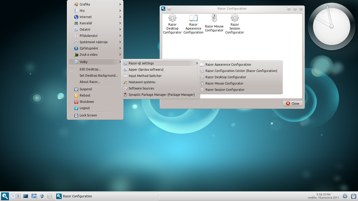The image size is (358, 201).
Task: Click the lock screen icon in panel tray
Action: coord(353,196)
